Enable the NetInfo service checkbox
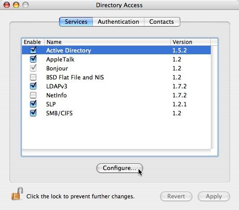This screenshot has height=210, width=239. tap(33, 95)
